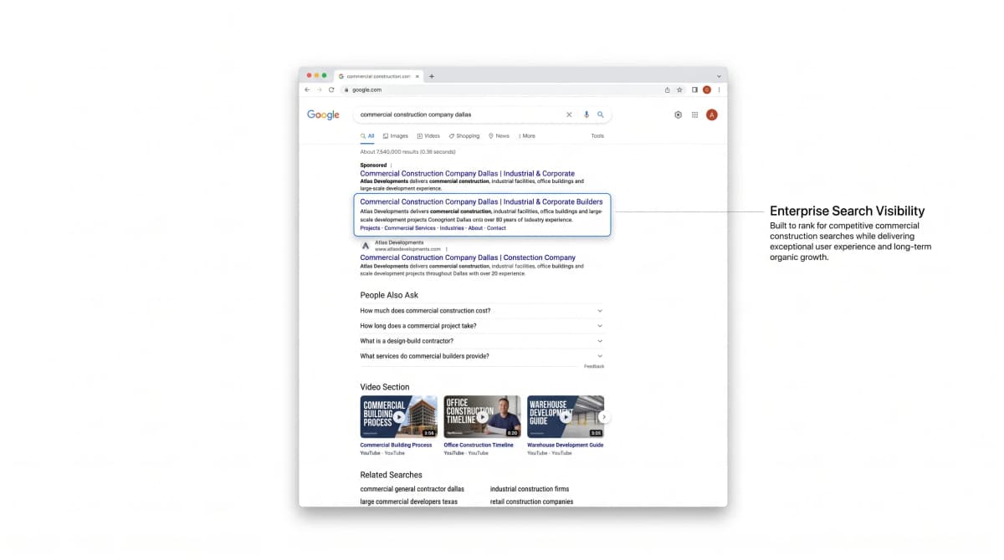Click the browser forward arrow
Screen dimensions: 1004x560
[x=319, y=89]
